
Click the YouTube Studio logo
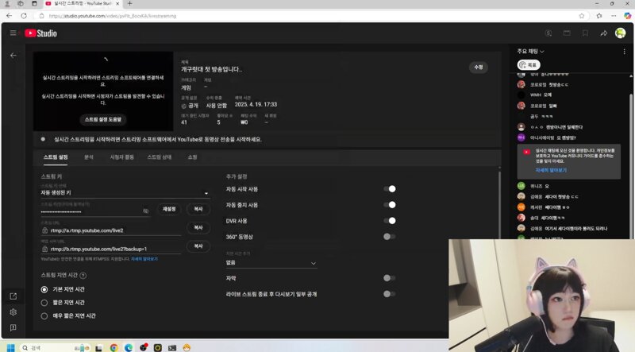(41, 33)
